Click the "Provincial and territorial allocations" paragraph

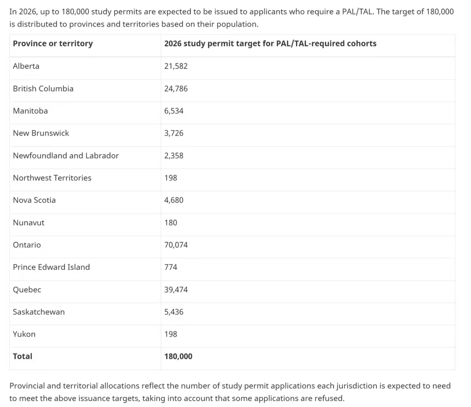click(230, 392)
